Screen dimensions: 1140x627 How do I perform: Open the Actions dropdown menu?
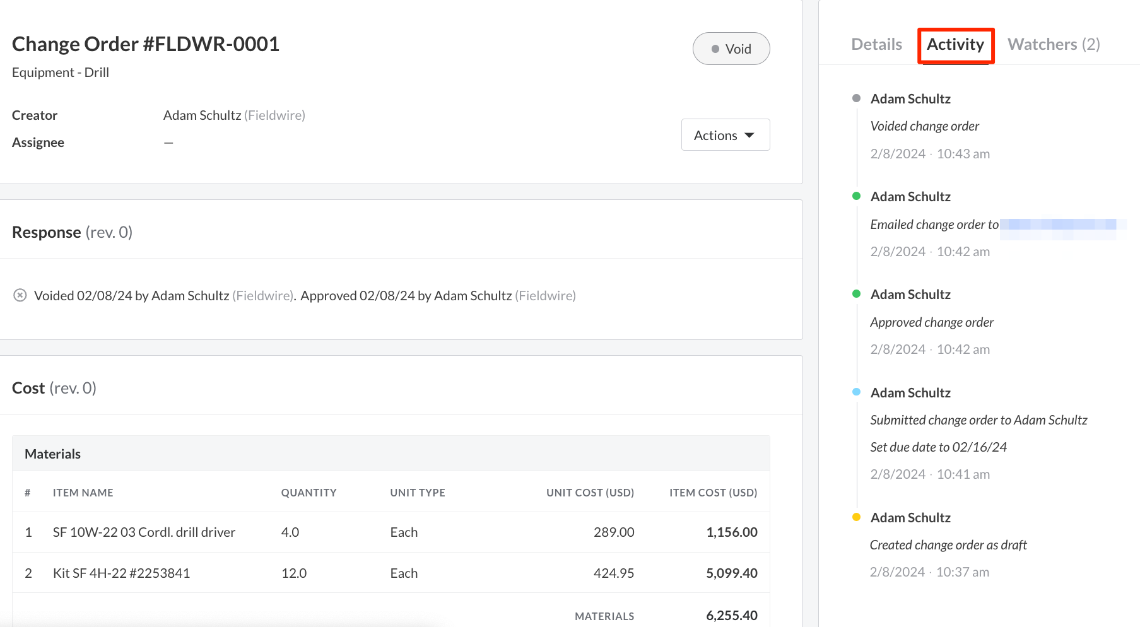click(x=725, y=135)
